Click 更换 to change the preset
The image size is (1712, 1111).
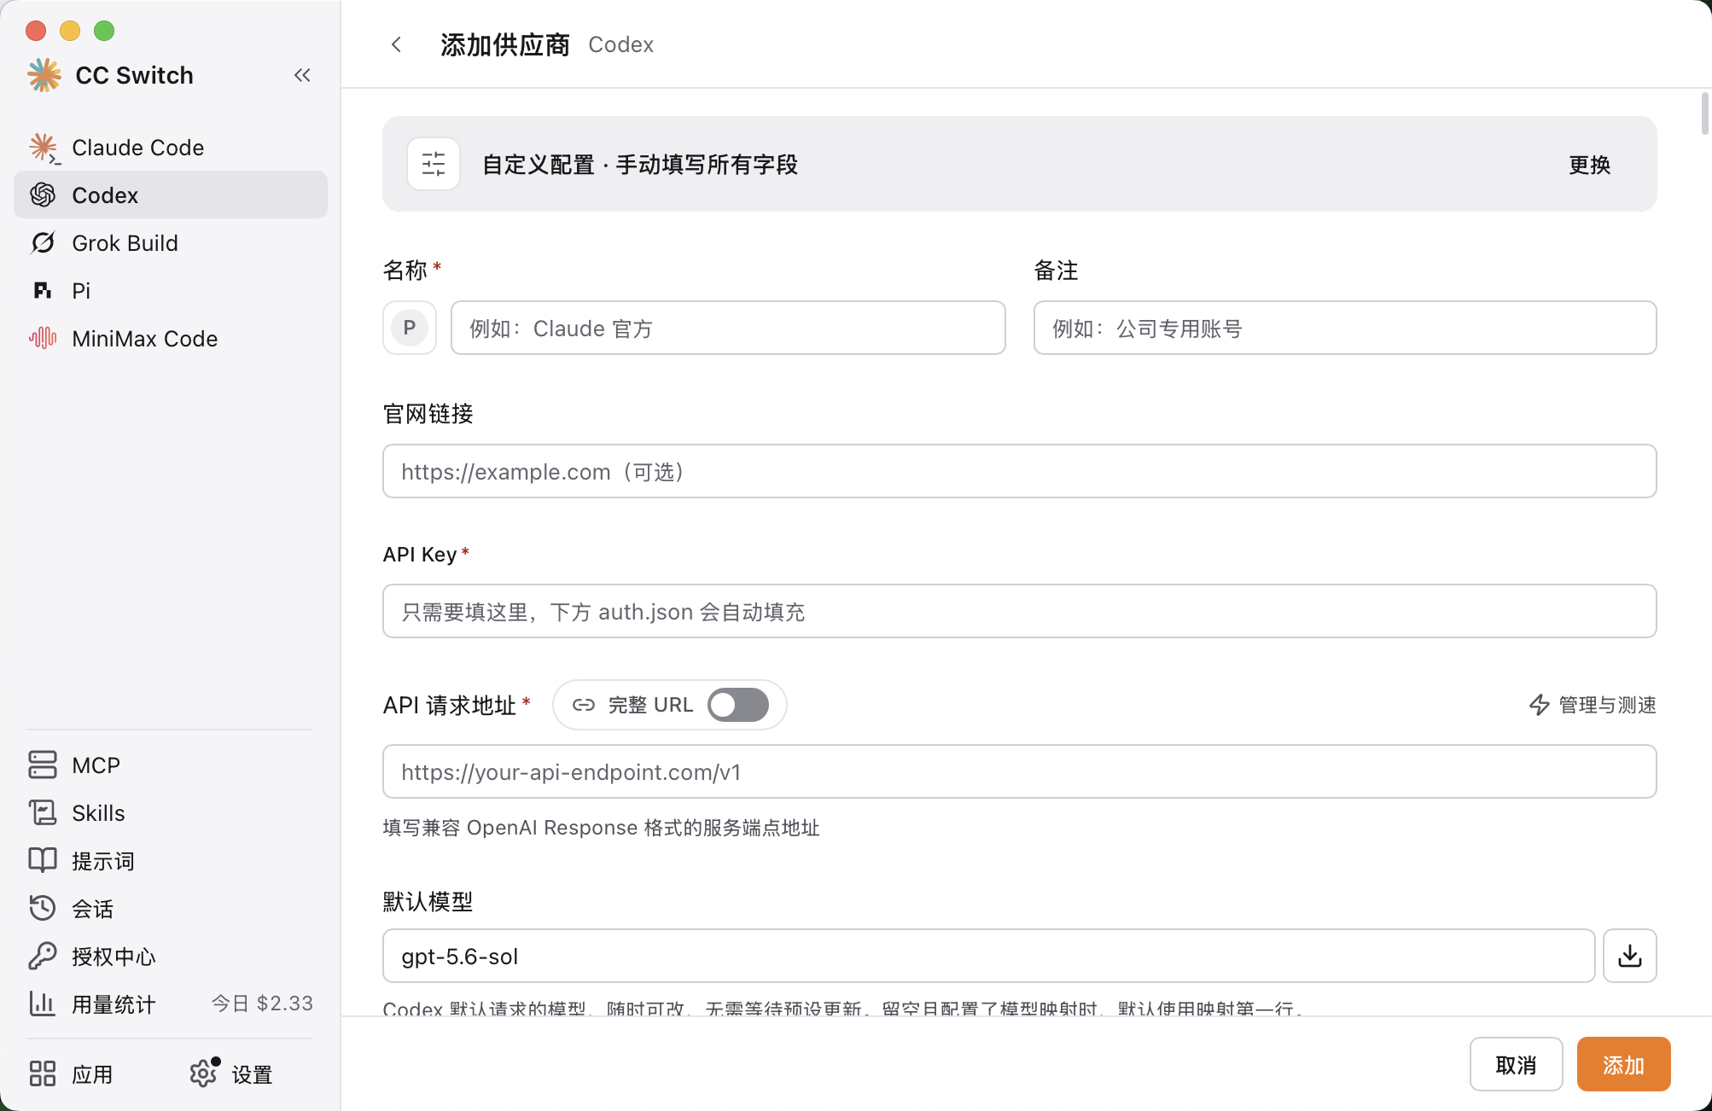click(x=1589, y=165)
